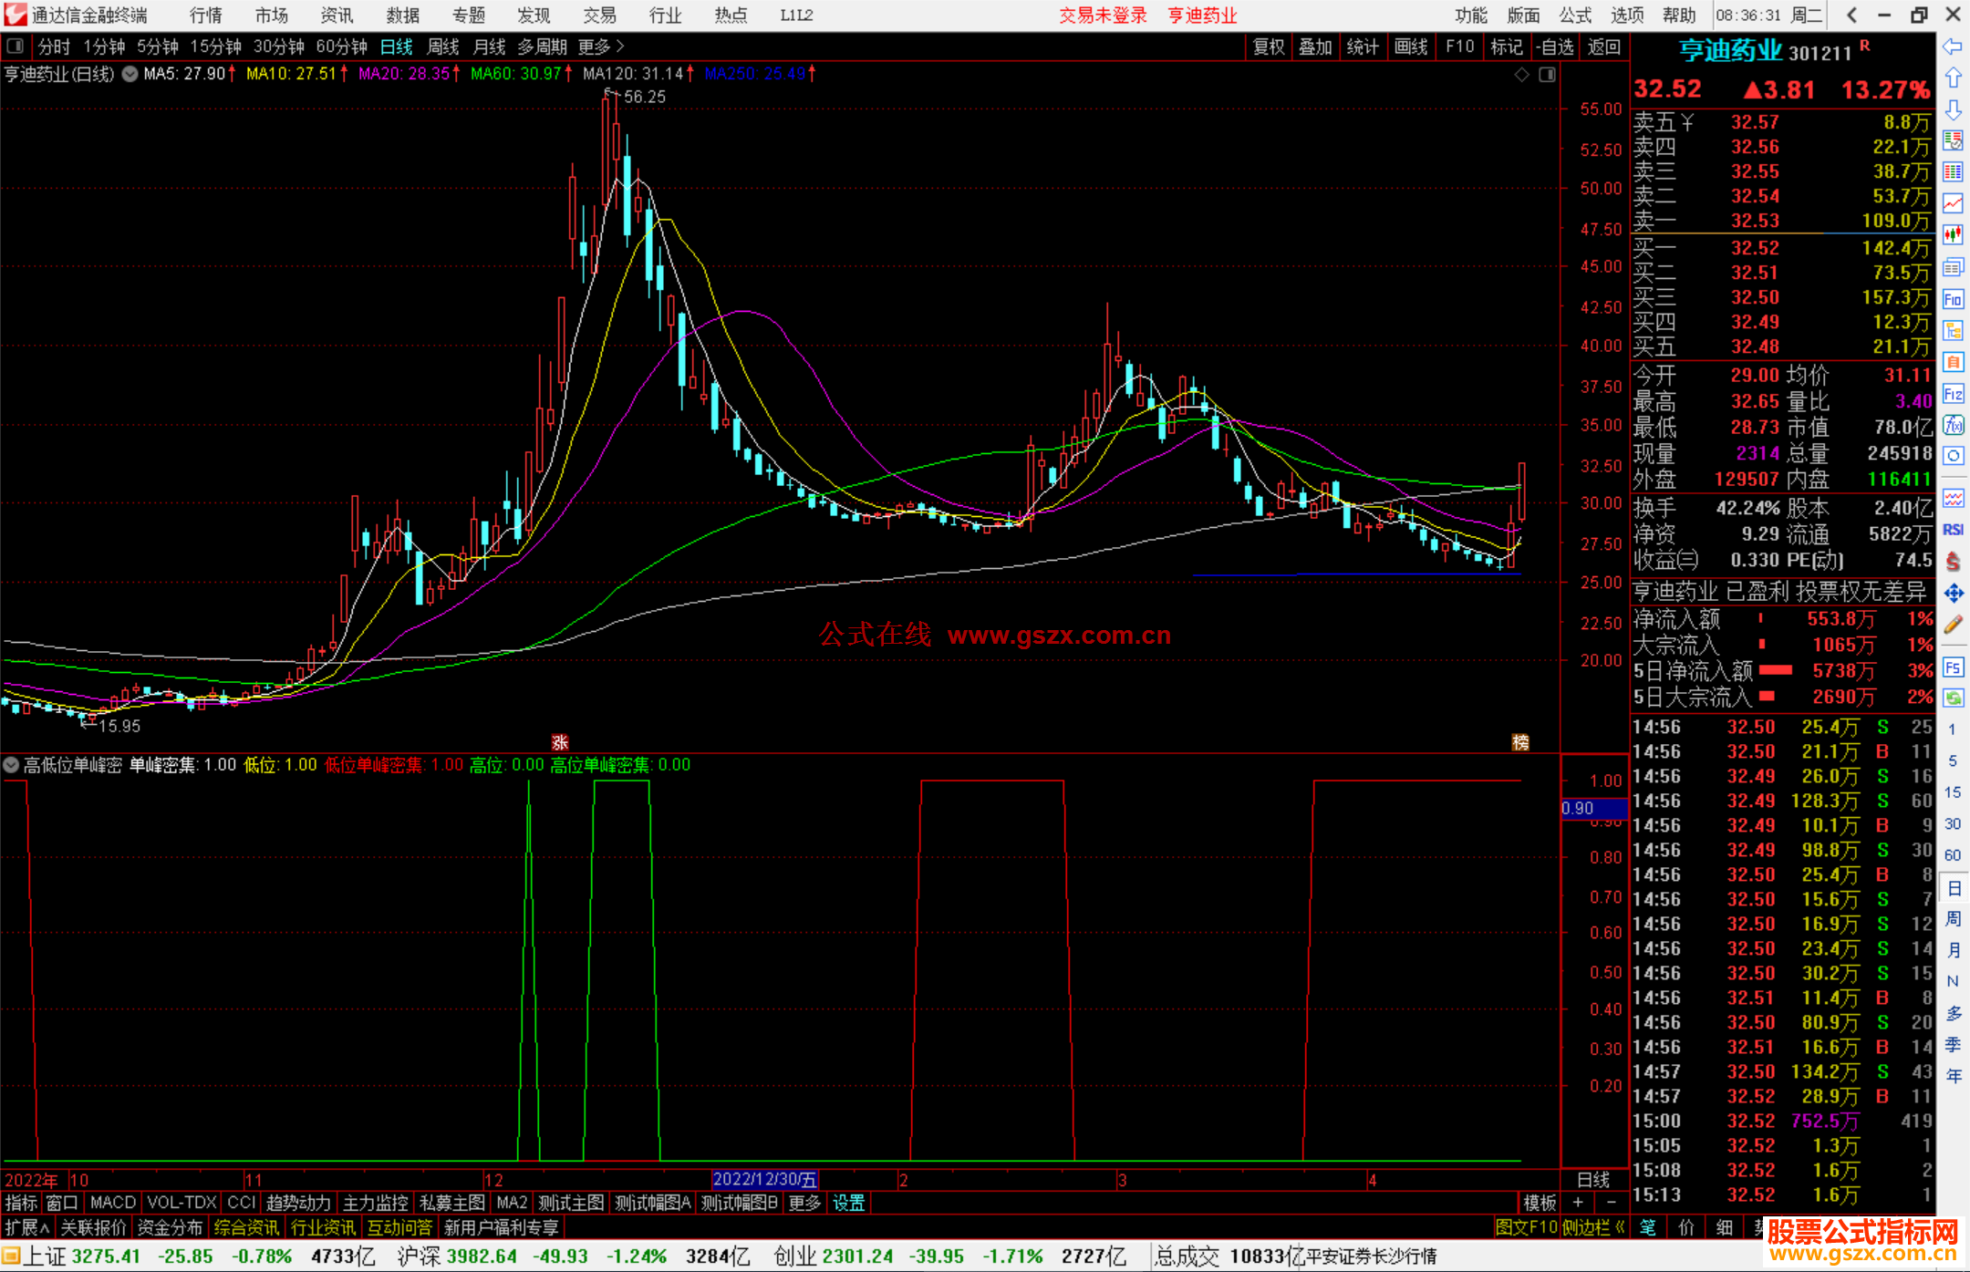Viewport: 1970px width, 1272px height.
Task: Click the plus zoom button beside 模板
Action: click(x=1579, y=1203)
